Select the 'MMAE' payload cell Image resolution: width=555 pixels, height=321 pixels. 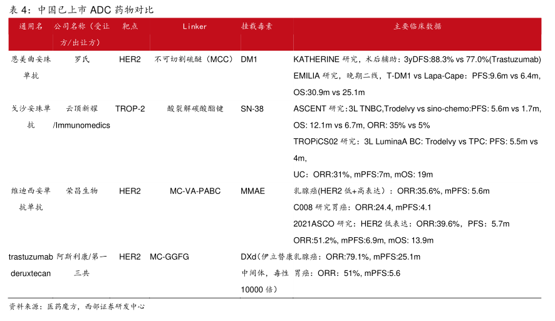(253, 191)
